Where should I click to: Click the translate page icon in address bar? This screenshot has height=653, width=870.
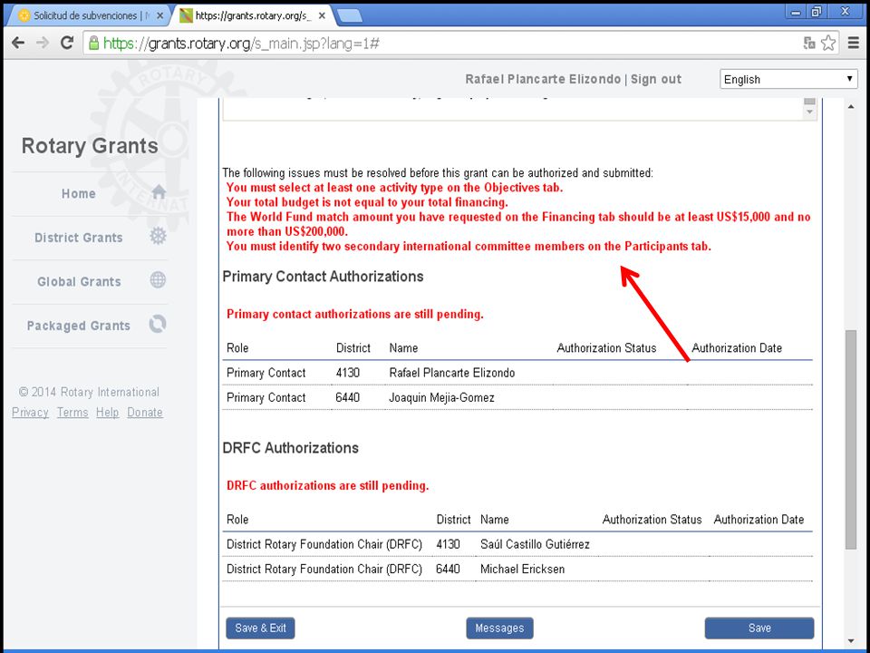[809, 44]
